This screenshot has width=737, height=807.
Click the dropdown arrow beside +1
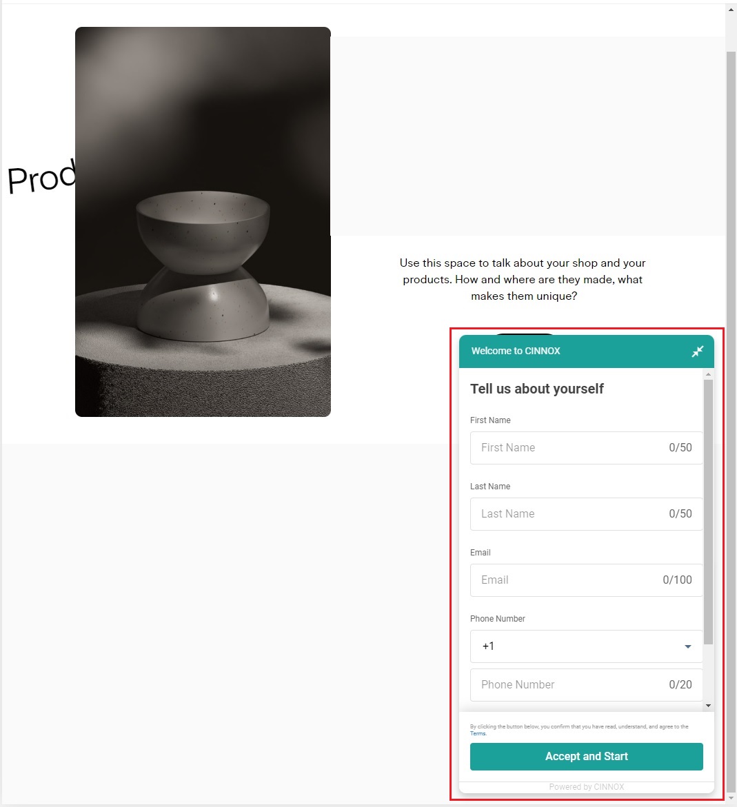point(687,646)
